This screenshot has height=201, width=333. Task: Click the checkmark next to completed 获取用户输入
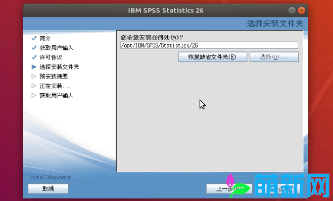(x=34, y=48)
